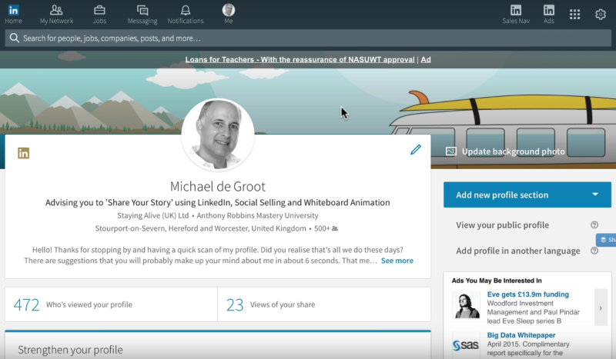Click 500+ connections count
Viewport: 616px width, 359px height.
click(326, 228)
